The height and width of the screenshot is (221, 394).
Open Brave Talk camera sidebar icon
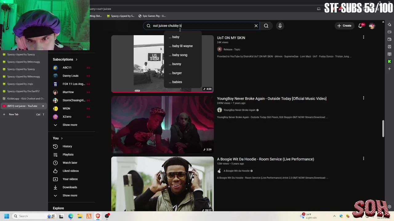point(389,32)
